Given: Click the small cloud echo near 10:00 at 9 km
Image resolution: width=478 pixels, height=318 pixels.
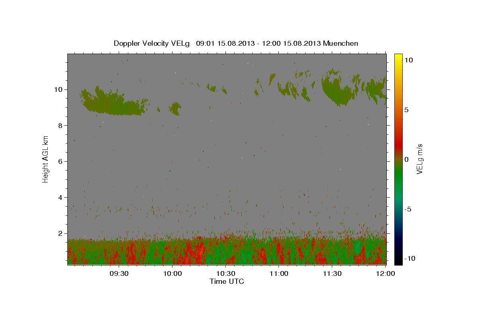Looking at the screenshot, I should pos(174,108).
